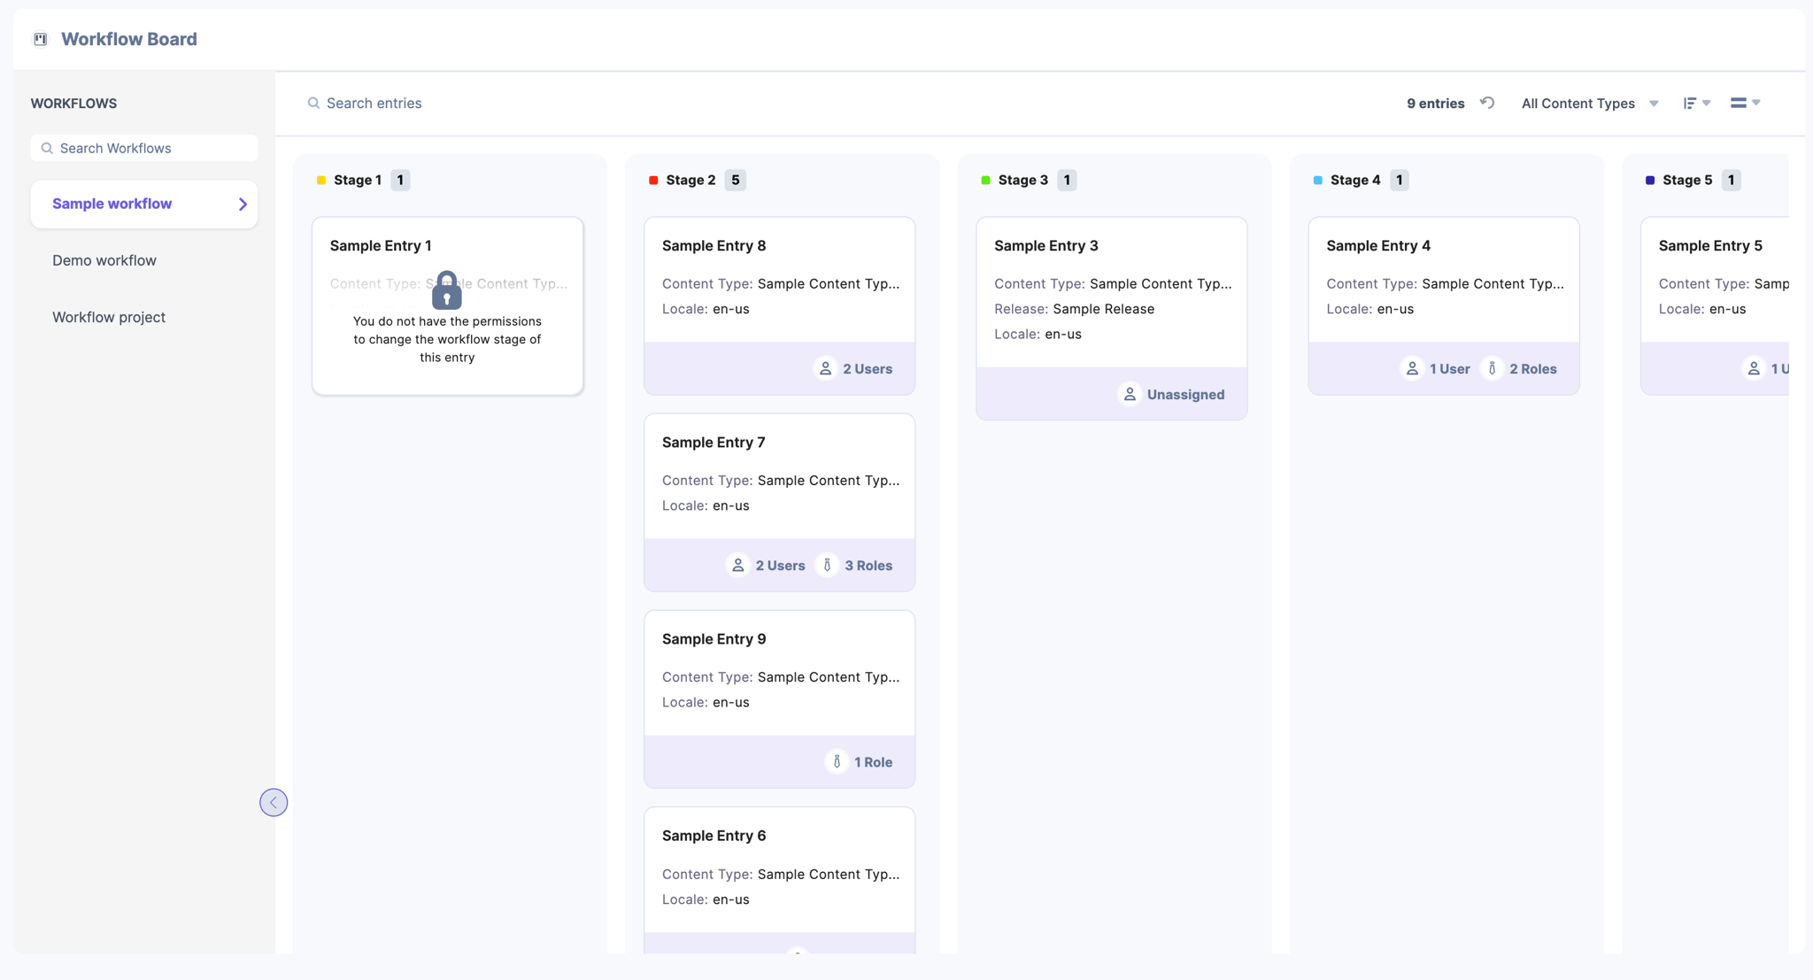
Task: Open the Sample Entry 5 card title
Action: [1710, 246]
